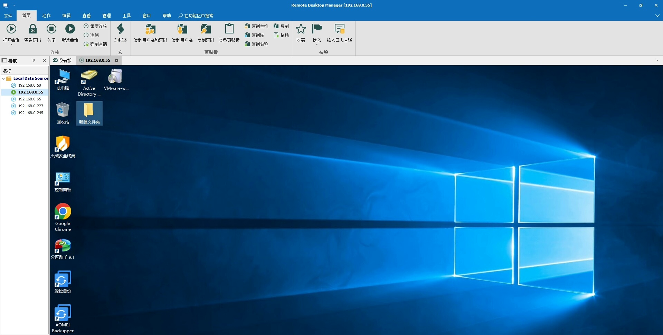Viewport: 663px width, 335px height.
Task: Click 强制注销 (Force log off)
Action: click(x=95, y=44)
